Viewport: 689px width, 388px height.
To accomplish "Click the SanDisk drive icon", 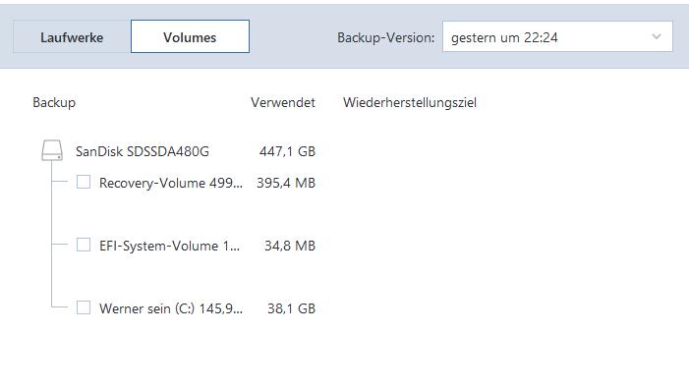I will point(52,150).
